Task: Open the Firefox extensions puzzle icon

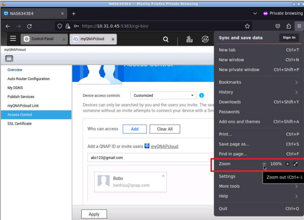Action: click(289, 26)
